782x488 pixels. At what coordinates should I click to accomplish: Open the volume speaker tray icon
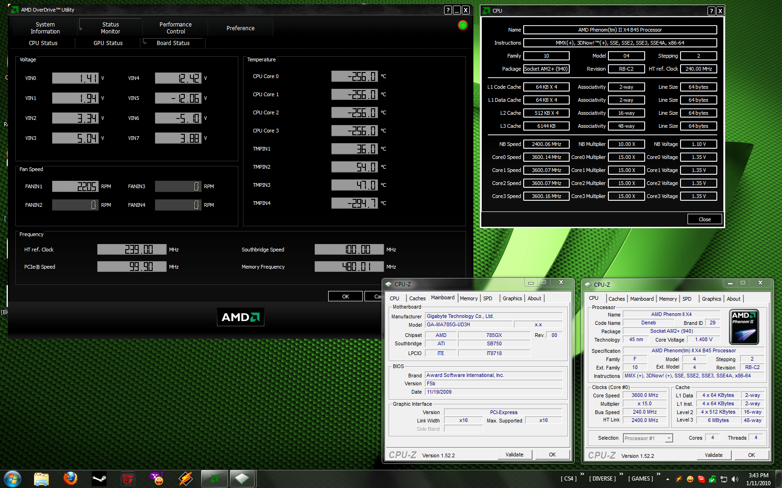point(735,479)
